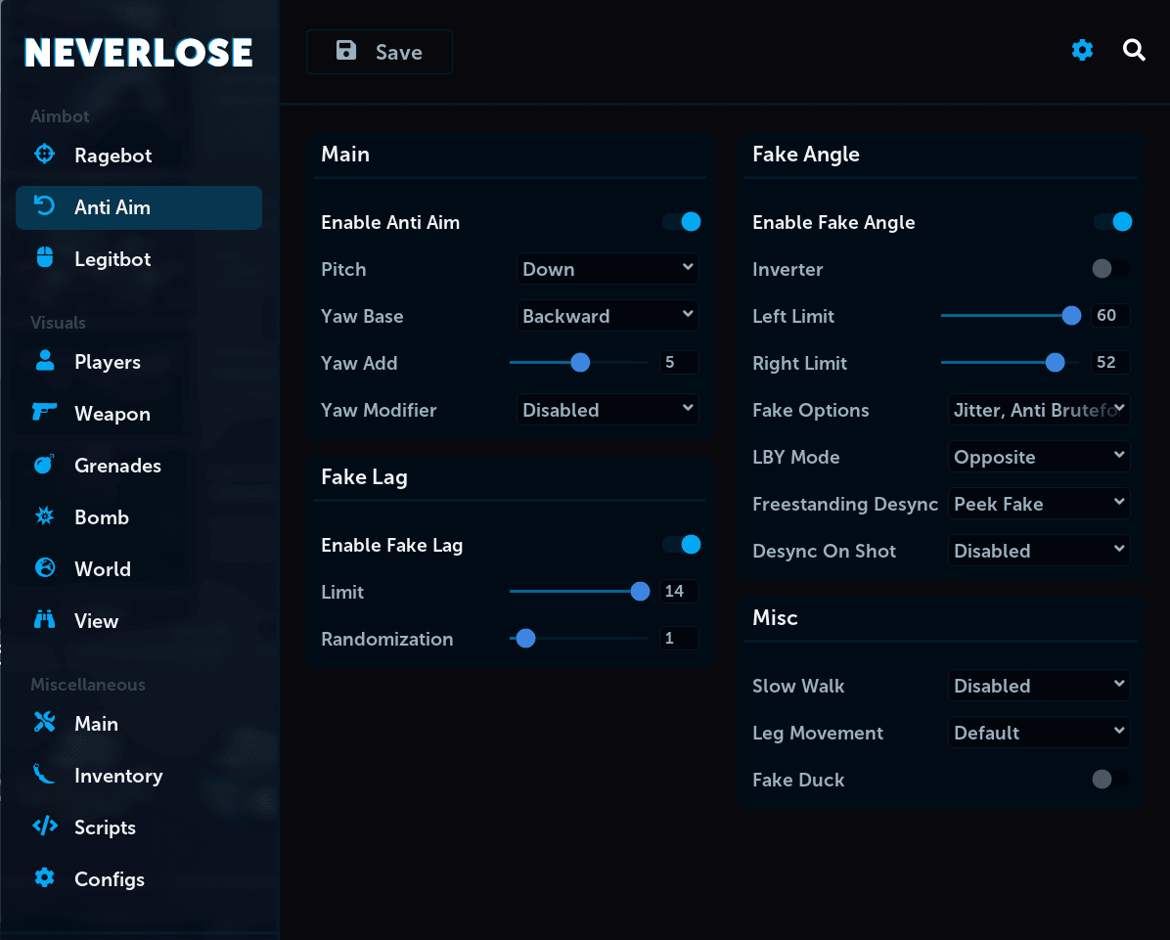Open the Pitch dropdown set to Down

607,269
